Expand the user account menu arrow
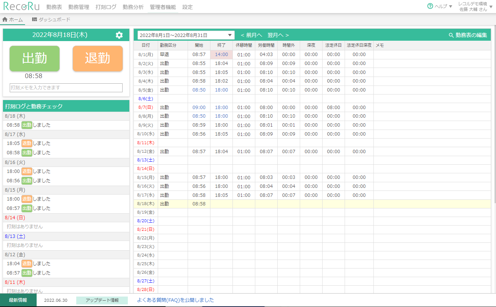The width and height of the screenshot is (496, 307). (x=491, y=7)
